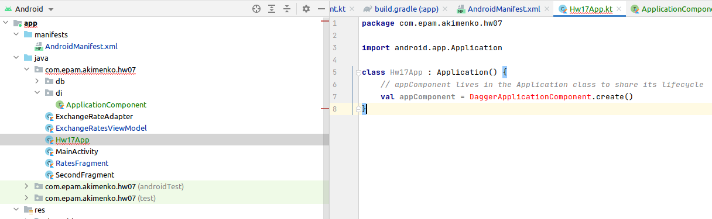This screenshot has width=712, height=219.
Task: Expand the (test) package
Action: pyautogui.click(x=27, y=198)
